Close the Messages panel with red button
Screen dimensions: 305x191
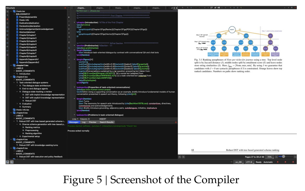(x=176, y=122)
